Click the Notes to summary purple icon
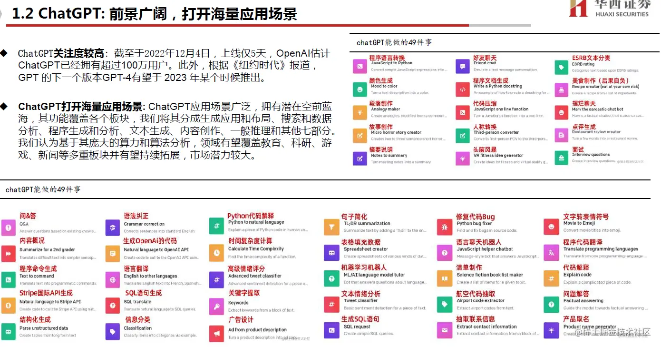Viewport: 661px width, 347px height. point(360,158)
